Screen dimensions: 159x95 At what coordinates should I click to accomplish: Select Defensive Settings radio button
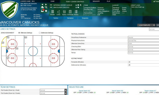click(x=40, y=33)
